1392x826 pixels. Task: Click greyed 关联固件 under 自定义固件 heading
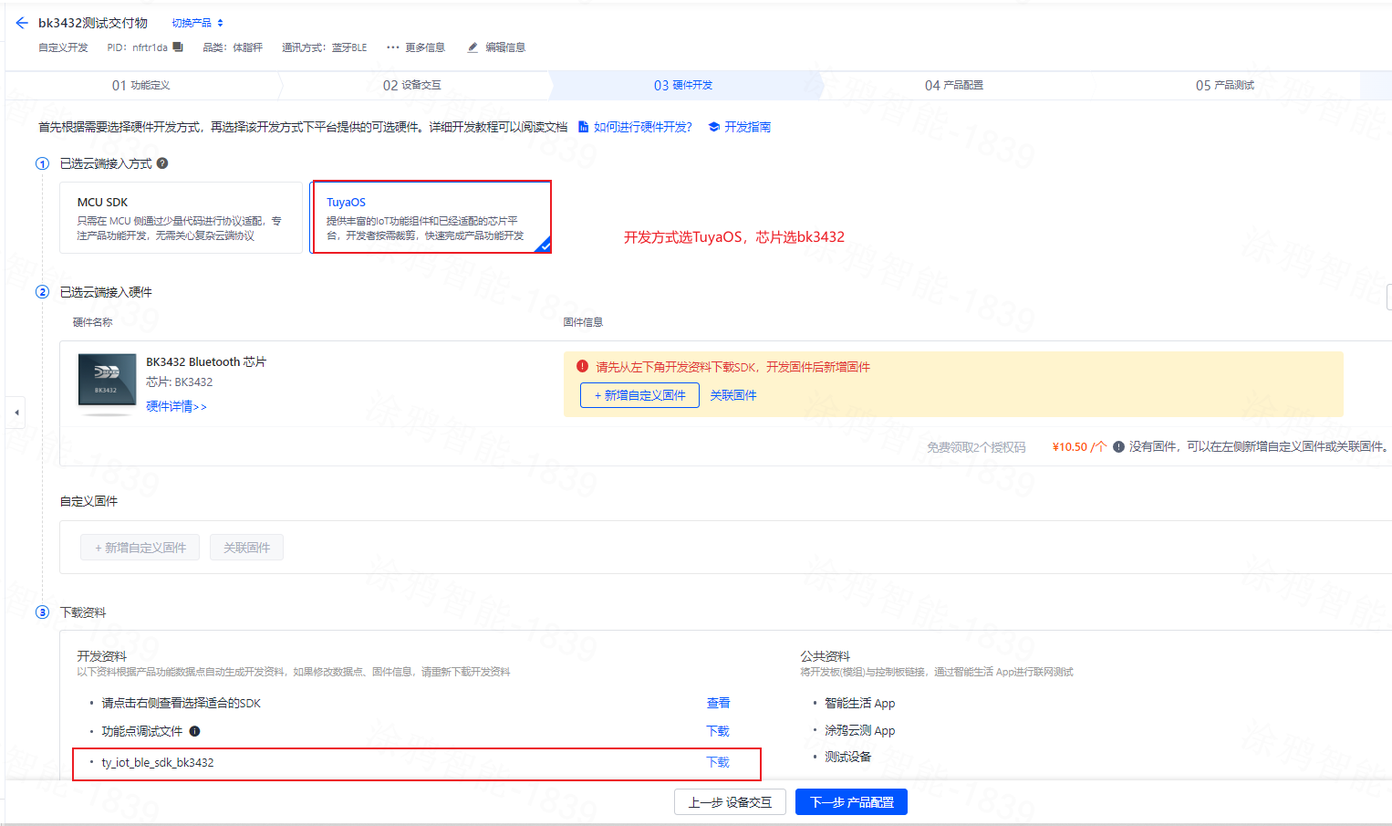click(246, 548)
